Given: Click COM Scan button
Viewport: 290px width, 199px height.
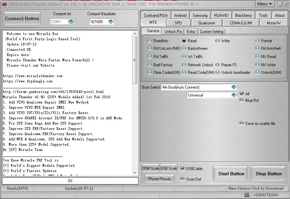Looking at the screenshot, I should 150,168.
